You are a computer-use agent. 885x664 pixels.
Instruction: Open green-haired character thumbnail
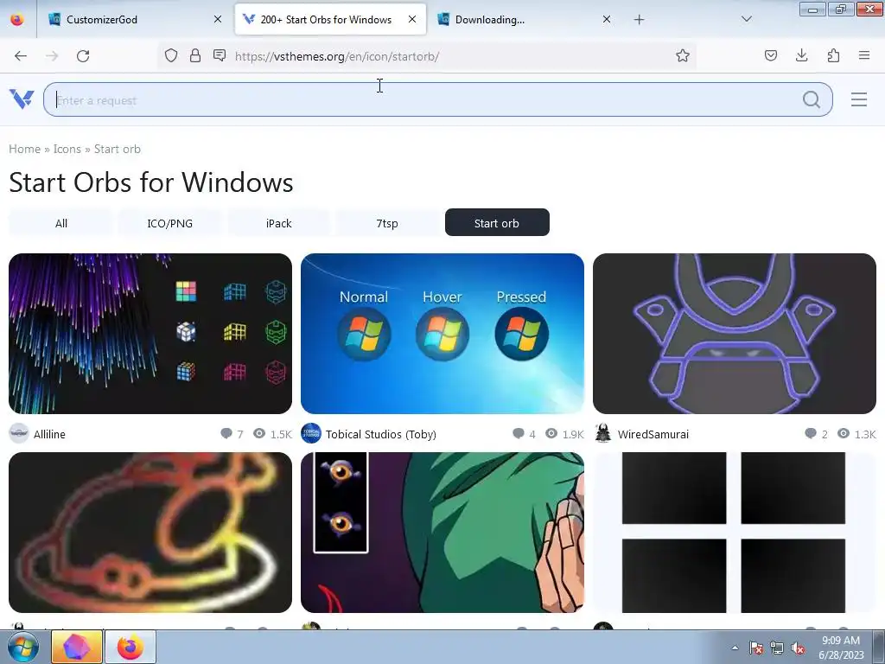[x=442, y=533]
